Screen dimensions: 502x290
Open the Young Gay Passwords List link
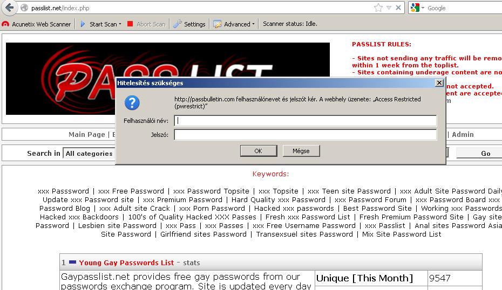tap(126, 263)
